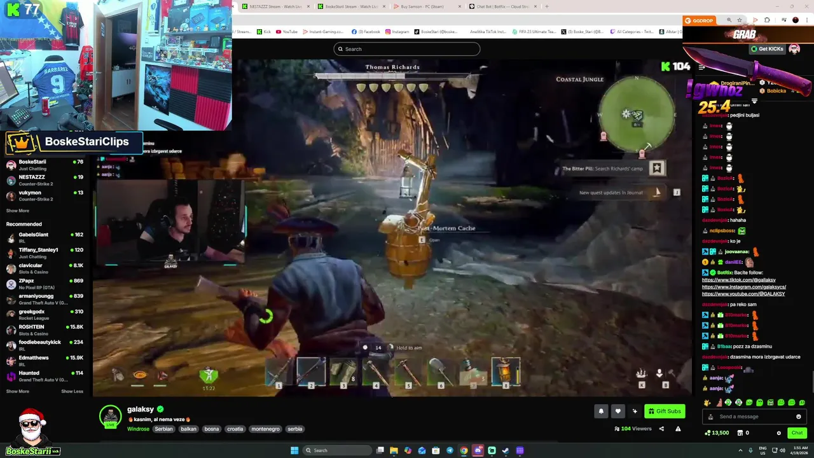Click Send a message input

click(754, 417)
